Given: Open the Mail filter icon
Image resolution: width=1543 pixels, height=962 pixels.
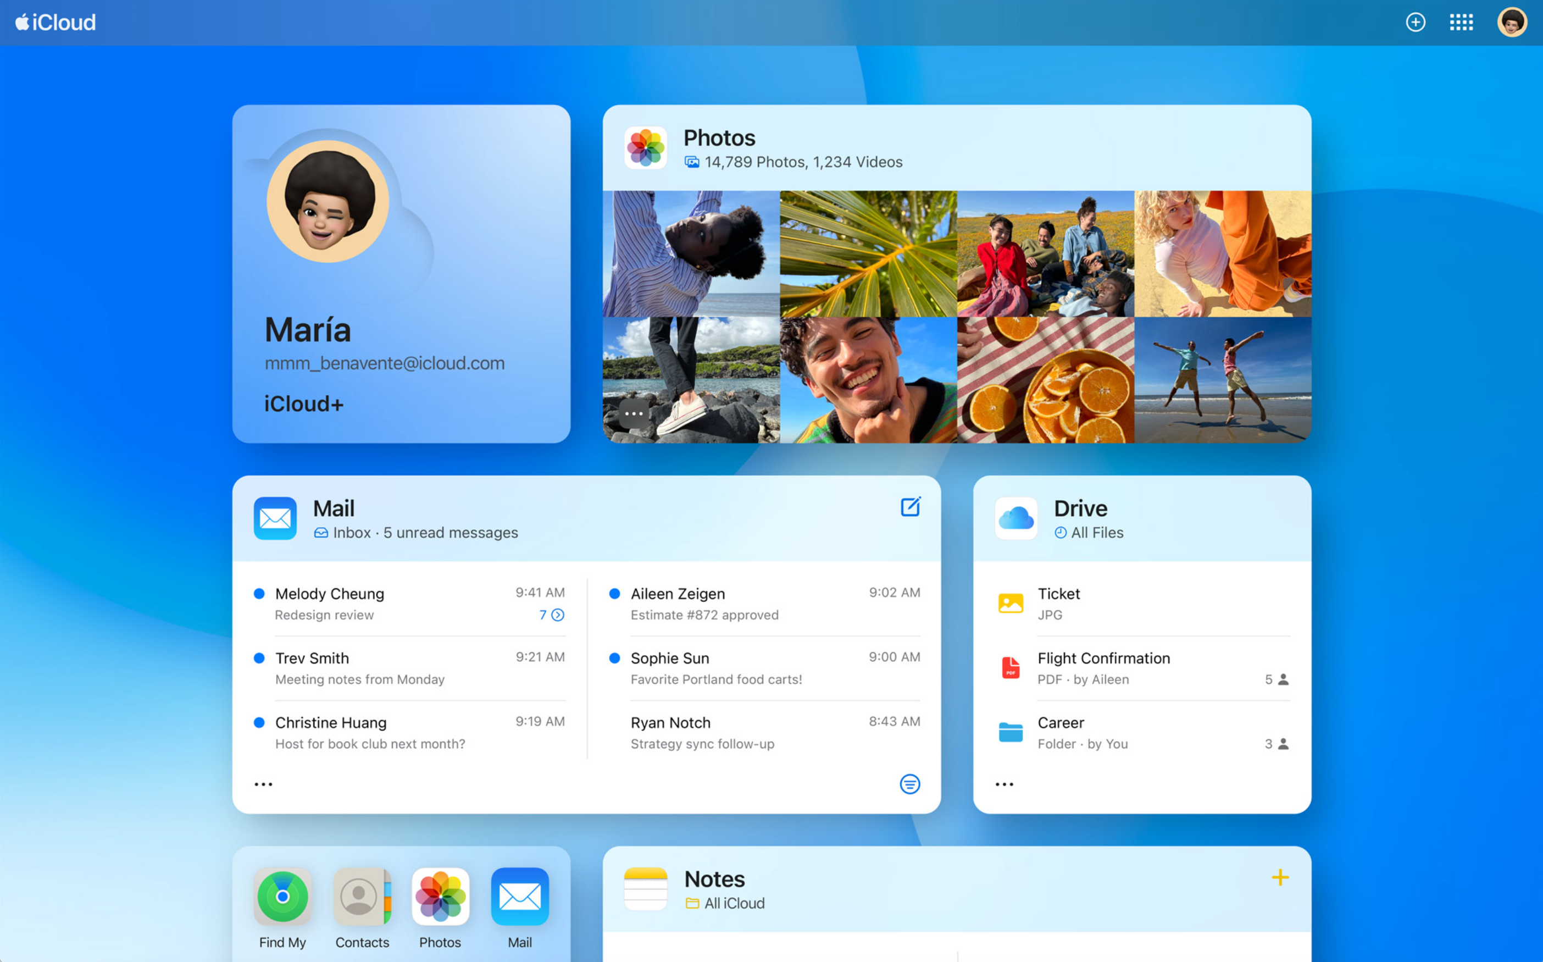Looking at the screenshot, I should point(910,784).
